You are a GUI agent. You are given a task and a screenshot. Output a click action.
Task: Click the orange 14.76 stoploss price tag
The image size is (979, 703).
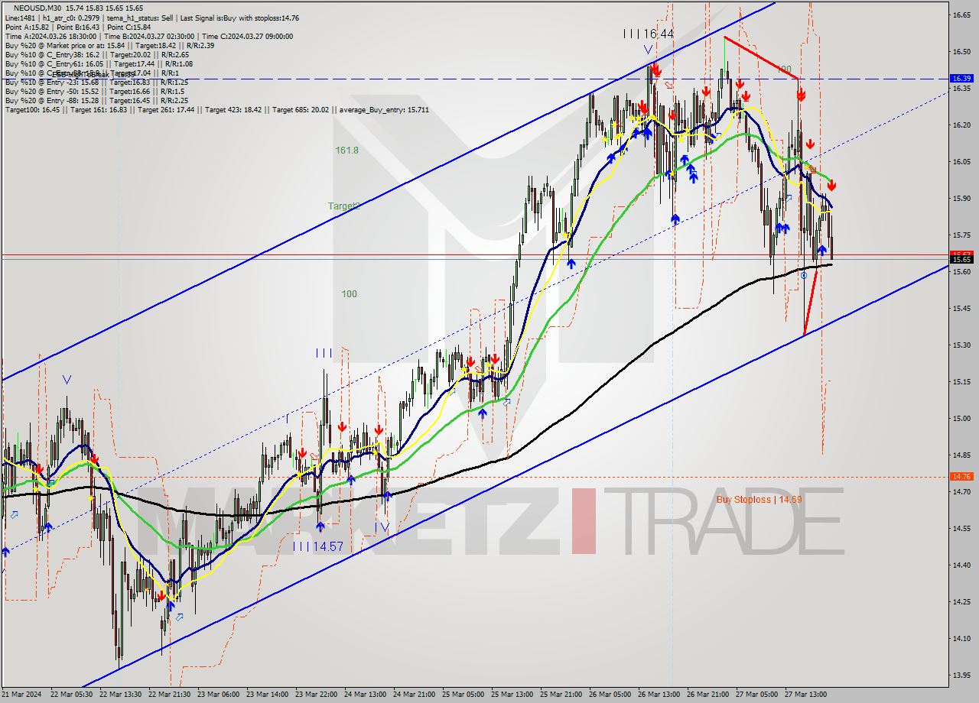[x=961, y=476]
